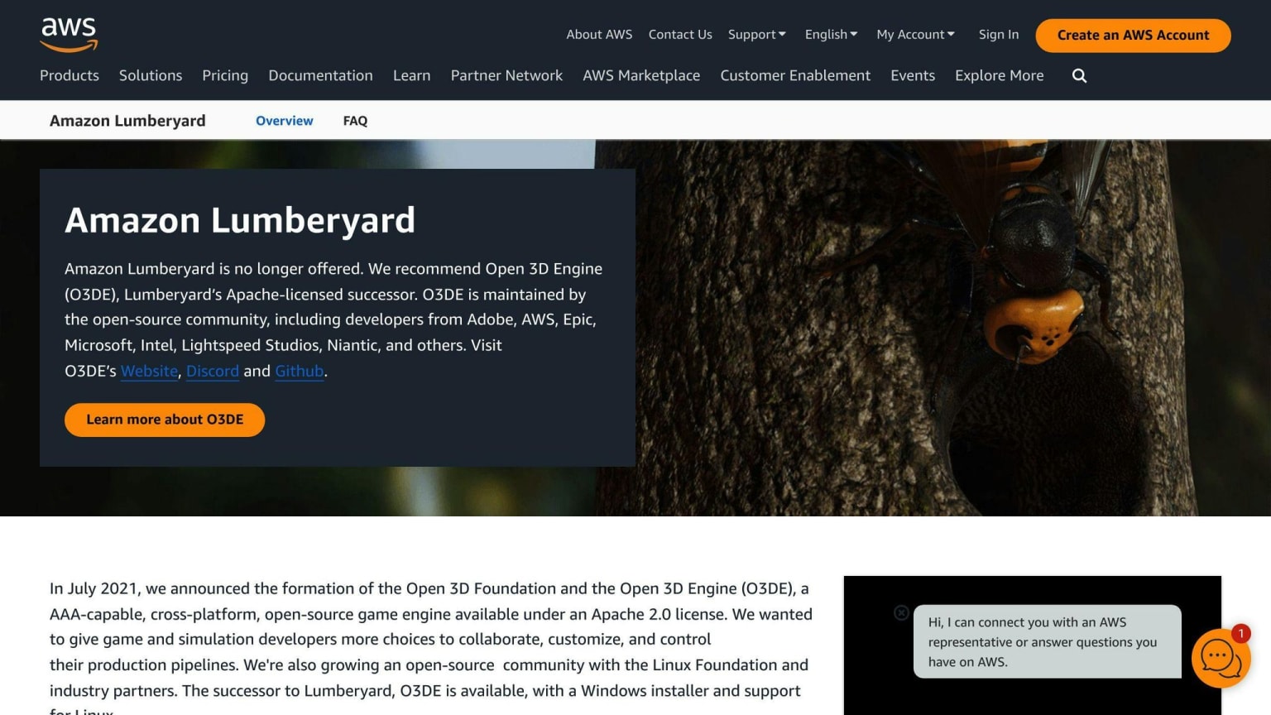
Task: Click the Amazon Lumberyard hero heading
Action: click(240, 220)
